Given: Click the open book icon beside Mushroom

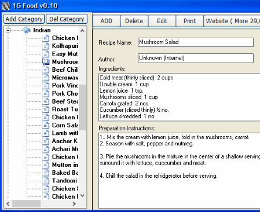Looking at the screenshot, I should (46, 62).
